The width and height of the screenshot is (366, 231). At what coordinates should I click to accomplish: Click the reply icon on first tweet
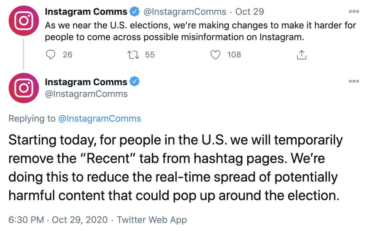coord(51,55)
